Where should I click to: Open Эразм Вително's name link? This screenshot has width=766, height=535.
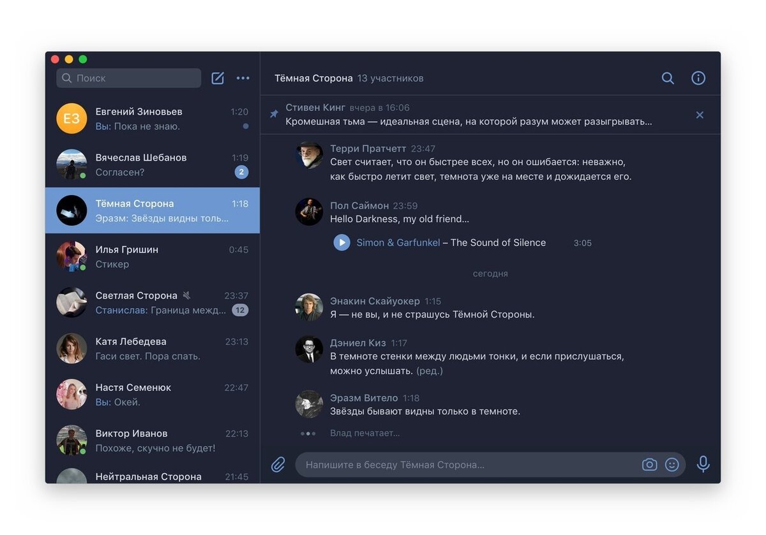point(364,398)
